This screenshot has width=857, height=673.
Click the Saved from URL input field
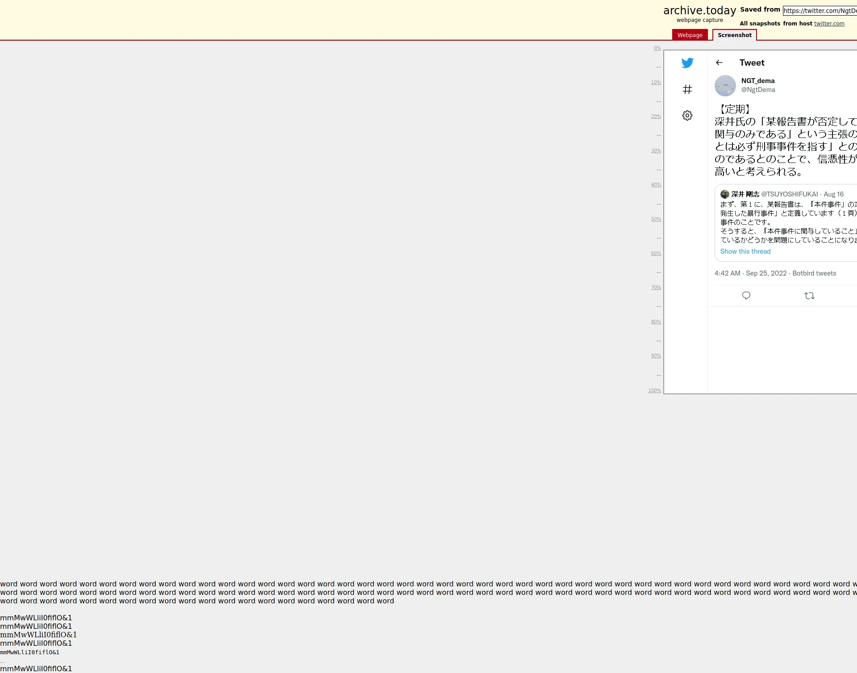[820, 11]
